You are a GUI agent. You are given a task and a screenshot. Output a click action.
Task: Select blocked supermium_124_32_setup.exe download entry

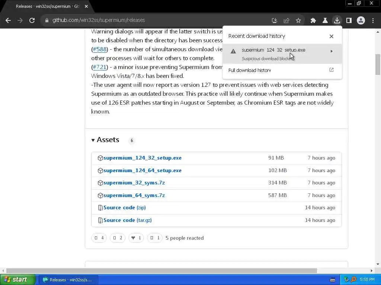282,54
